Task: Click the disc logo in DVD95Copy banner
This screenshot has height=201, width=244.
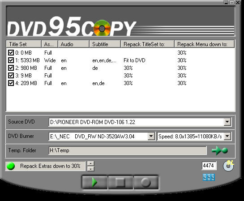Action: point(102,28)
